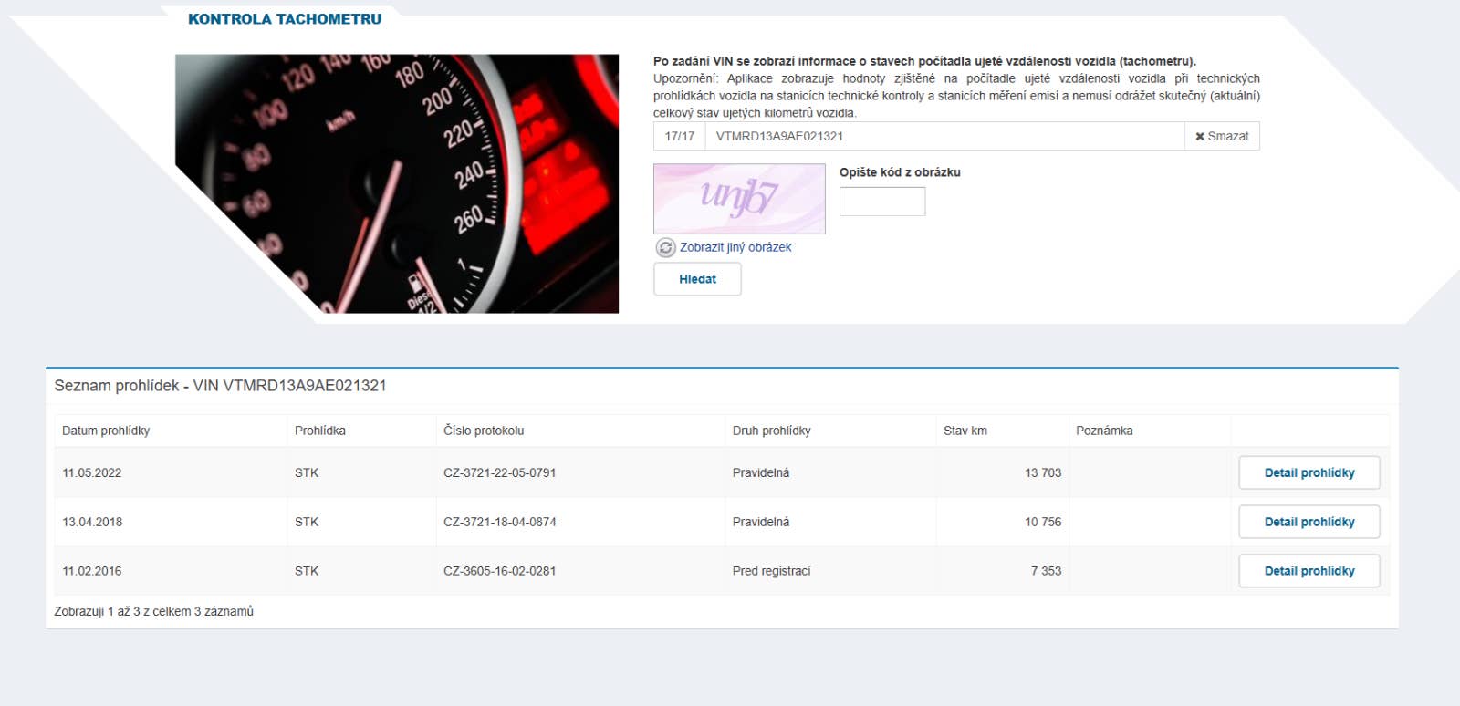Click the KONTROLA TACHOMETRU heading
The height and width of the screenshot is (706, 1460).
(285, 19)
